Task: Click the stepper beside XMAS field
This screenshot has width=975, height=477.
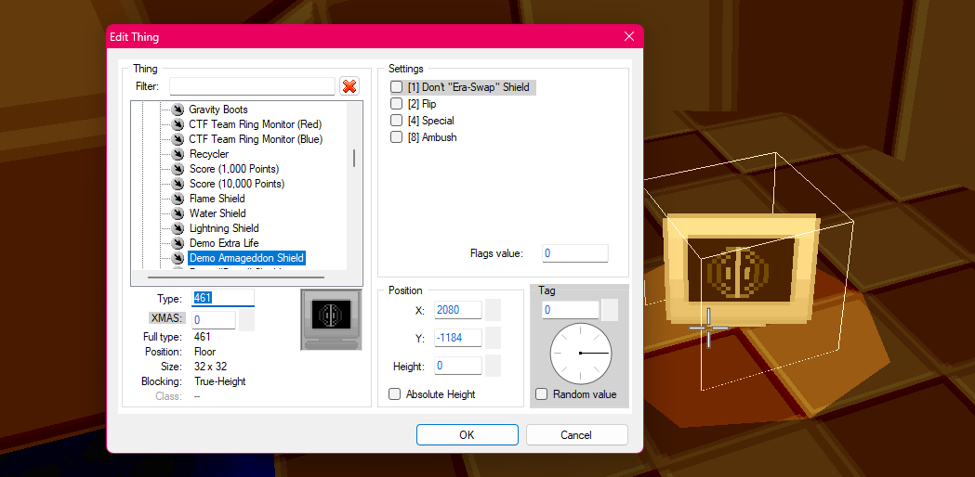Action: [x=246, y=320]
